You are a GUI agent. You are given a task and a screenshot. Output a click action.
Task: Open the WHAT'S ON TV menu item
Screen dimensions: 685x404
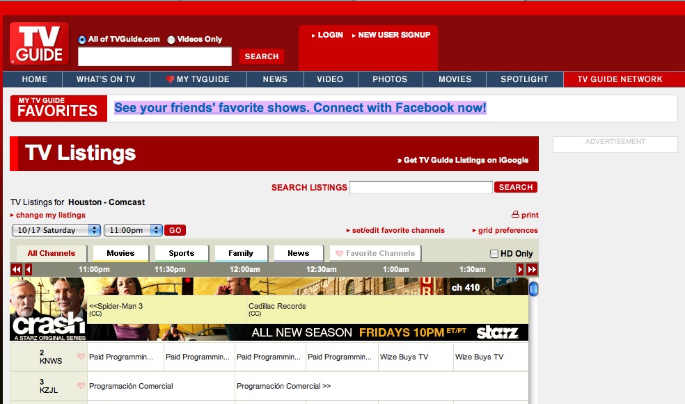(x=106, y=79)
